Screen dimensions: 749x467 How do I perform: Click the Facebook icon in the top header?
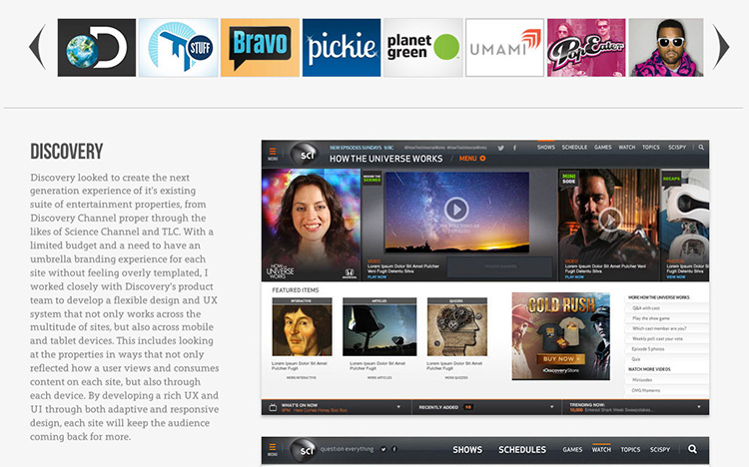click(x=514, y=148)
